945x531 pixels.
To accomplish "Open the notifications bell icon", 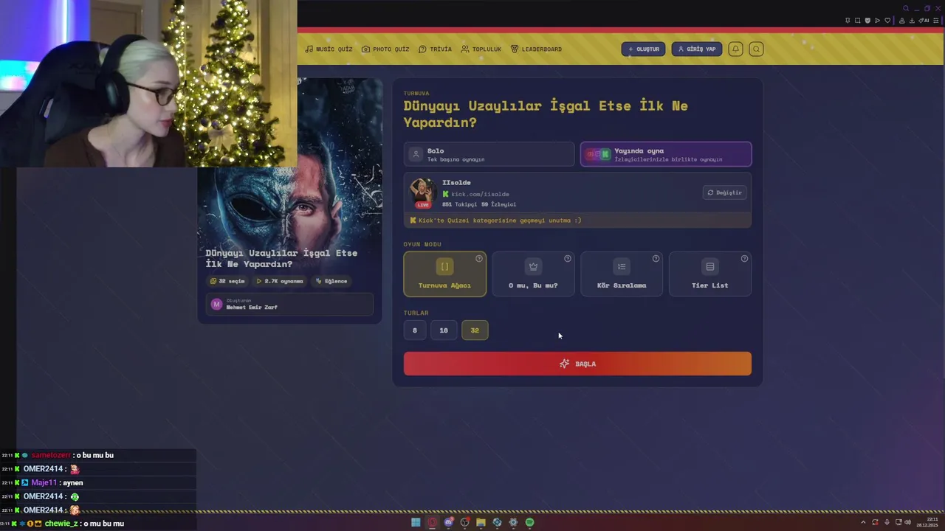I will (x=735, y=49).
